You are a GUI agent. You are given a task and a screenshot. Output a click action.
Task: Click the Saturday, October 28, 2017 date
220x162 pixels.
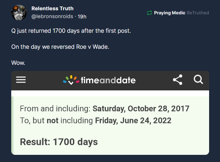(x=141, y=109)
